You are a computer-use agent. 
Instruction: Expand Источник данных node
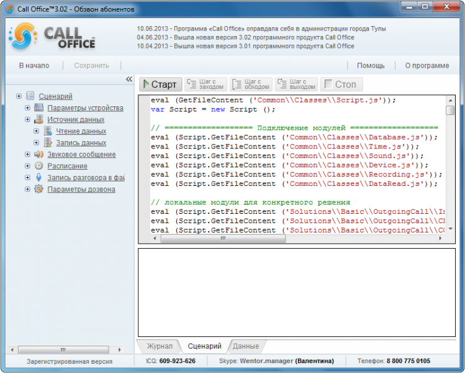click(27, 119)
